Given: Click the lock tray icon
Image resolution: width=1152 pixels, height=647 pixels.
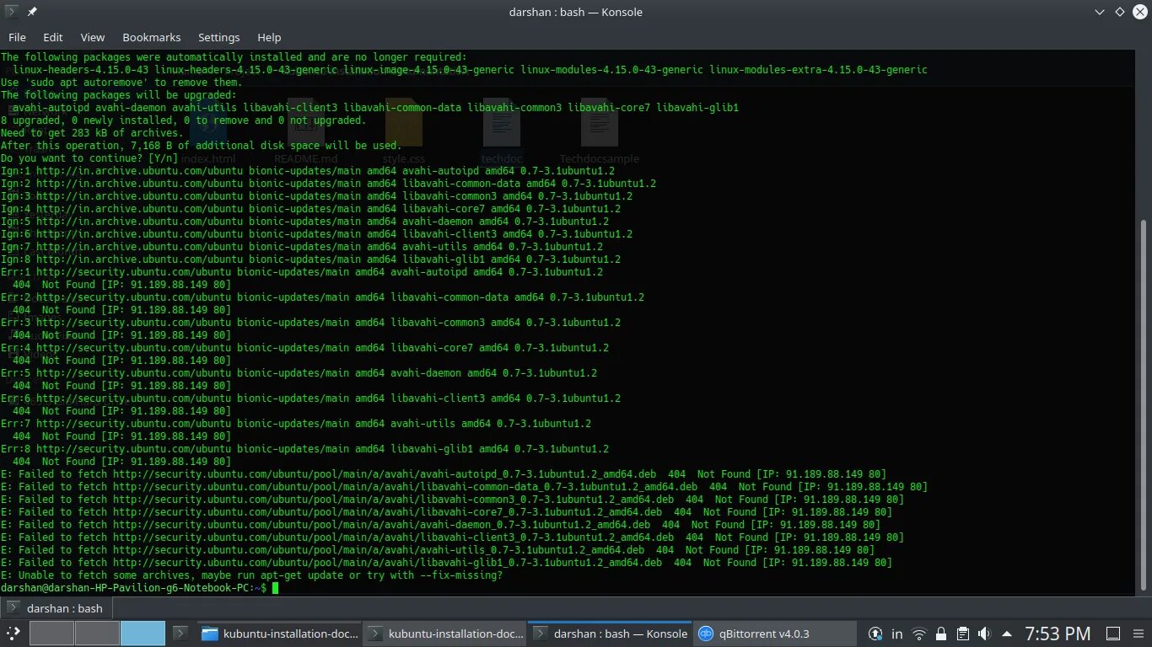Looking at the screenshot, I should (x=941, y=634).
